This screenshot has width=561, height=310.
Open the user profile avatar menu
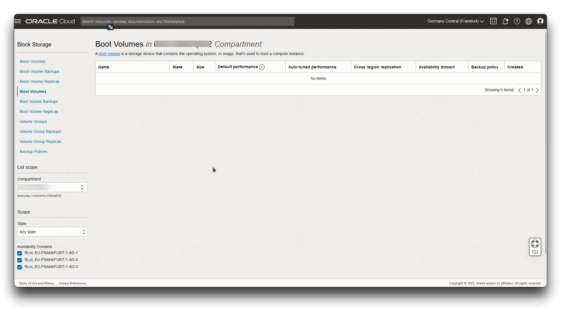click(x=540, y=21)
